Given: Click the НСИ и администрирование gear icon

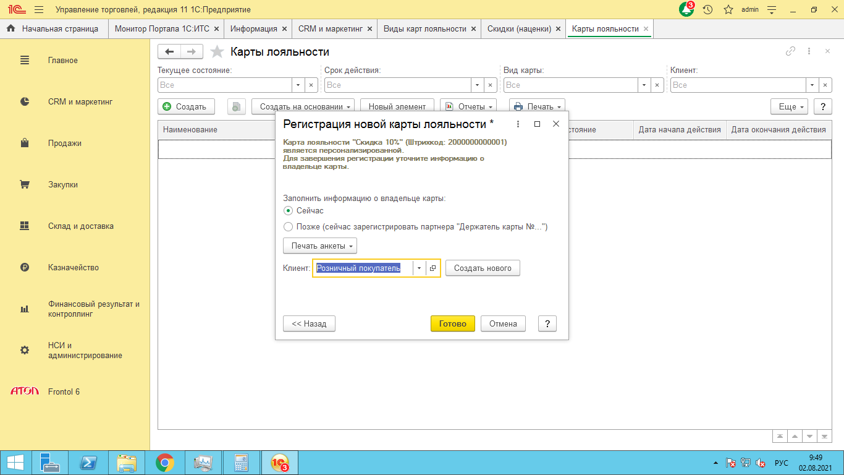Looking at the screenshot, I should pyautogui.click(x=25, y=350).
